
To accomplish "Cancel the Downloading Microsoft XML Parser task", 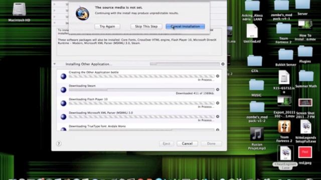I will click(218, 116).
